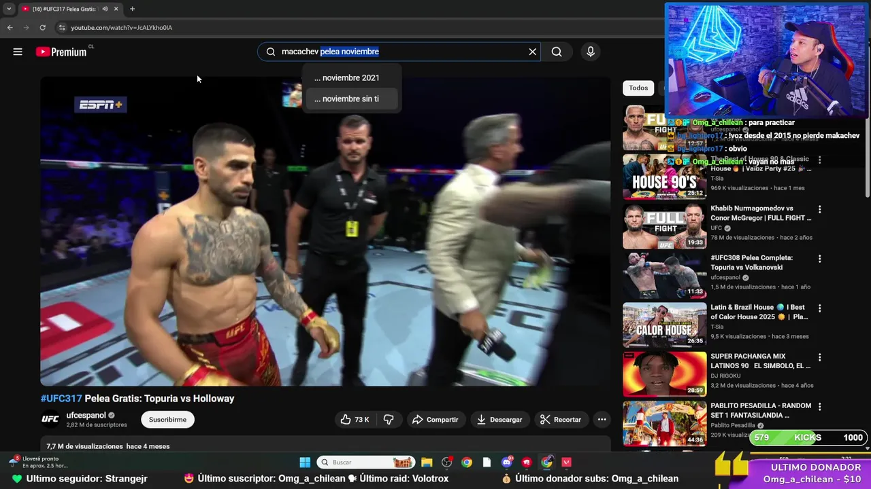Viewport: 871px width, 489px height.
Task: Open options menu for #UFC308 video
Action: coord(820,259)
